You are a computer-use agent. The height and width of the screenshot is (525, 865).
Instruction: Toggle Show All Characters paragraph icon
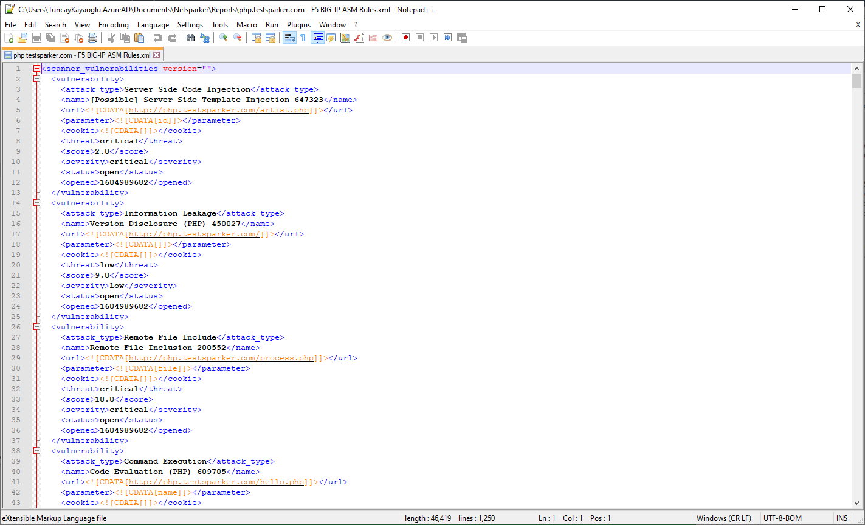pyautogui.click(x=302, y=37)
